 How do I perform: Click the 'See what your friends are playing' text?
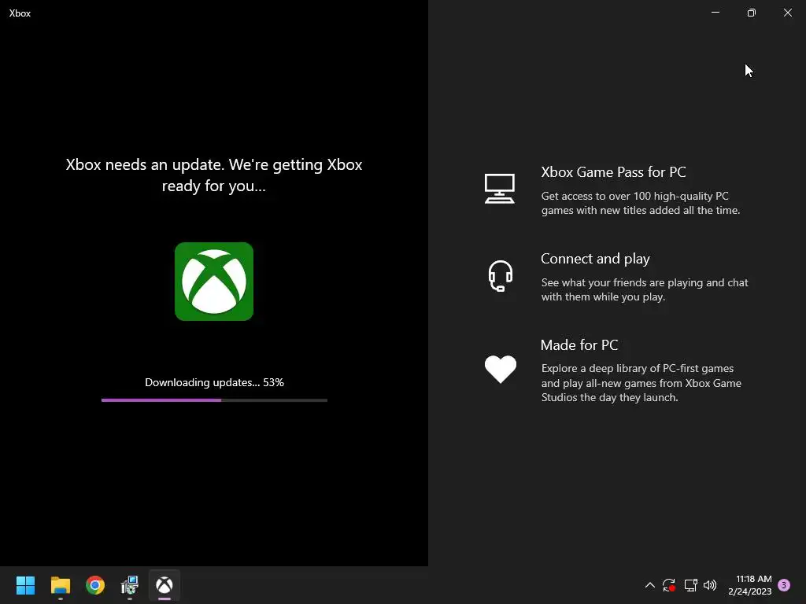645,289
